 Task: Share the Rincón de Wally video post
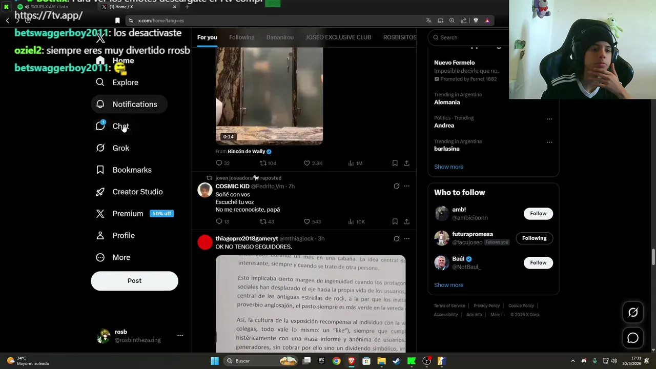(406, 163)
